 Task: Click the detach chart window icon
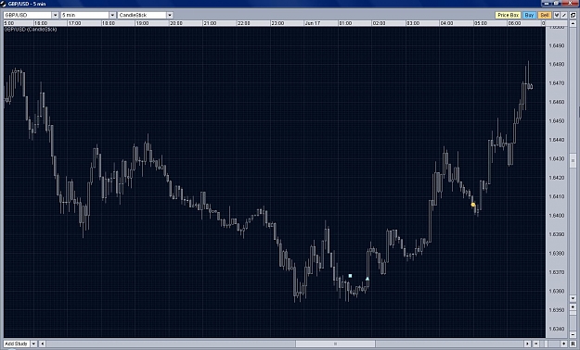pyautogui.click(x=573, y=15)
